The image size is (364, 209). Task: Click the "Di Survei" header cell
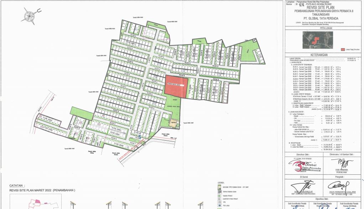coord(303,177)
